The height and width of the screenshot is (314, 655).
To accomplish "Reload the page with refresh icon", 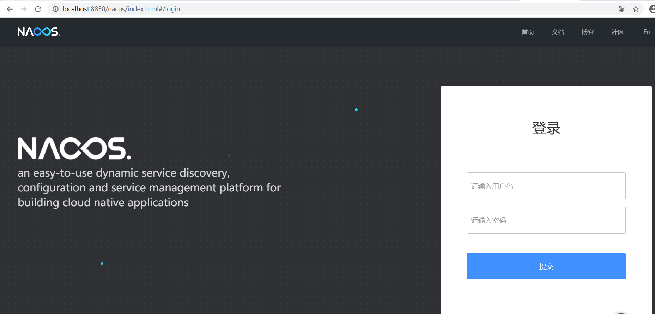I will pyautogui.click(x=38, y=9).
